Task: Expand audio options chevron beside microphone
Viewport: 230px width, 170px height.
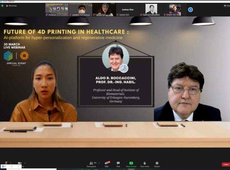Action: (11, 163)
